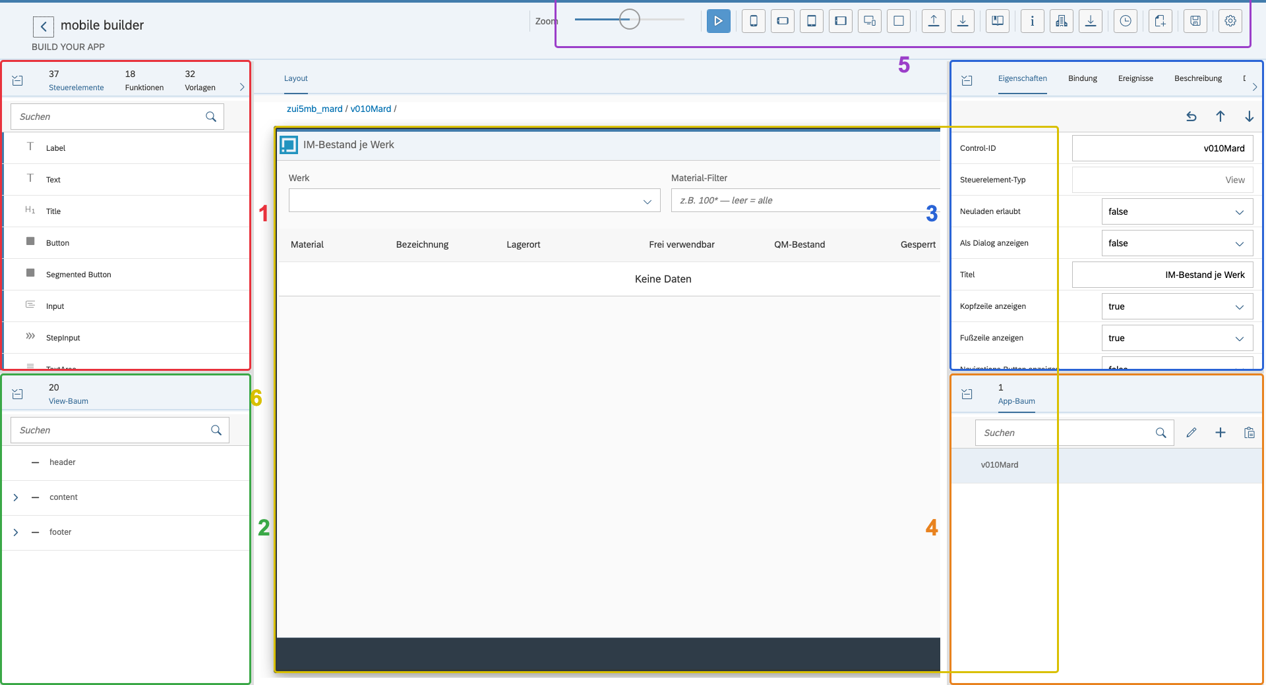
Task: Click the search icon in the Steuerelemente panel
Action: [x=211, y=117]
